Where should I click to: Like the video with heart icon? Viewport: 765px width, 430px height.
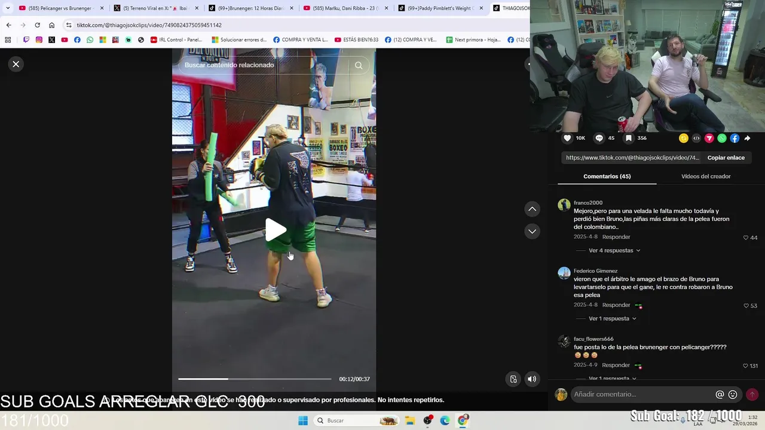(x=567, y=138)
